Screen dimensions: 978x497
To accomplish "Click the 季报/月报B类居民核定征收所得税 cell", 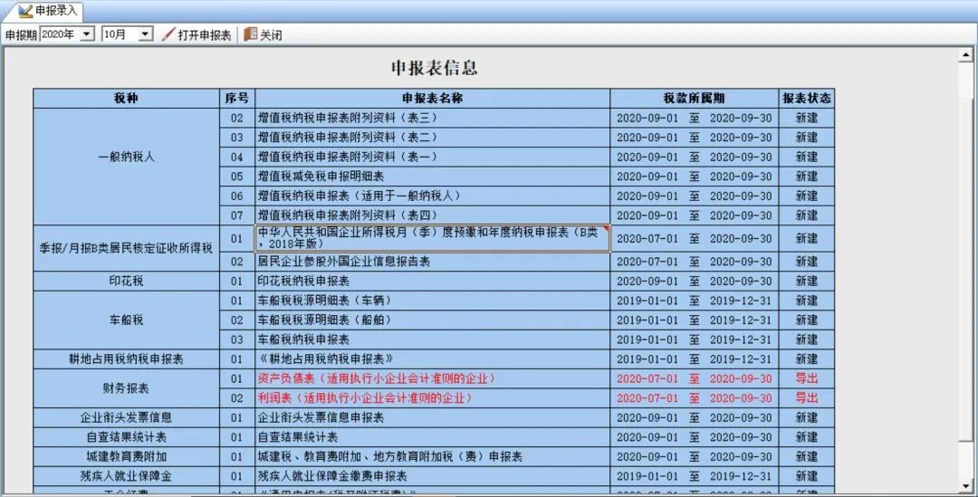I will click(126, 248).
